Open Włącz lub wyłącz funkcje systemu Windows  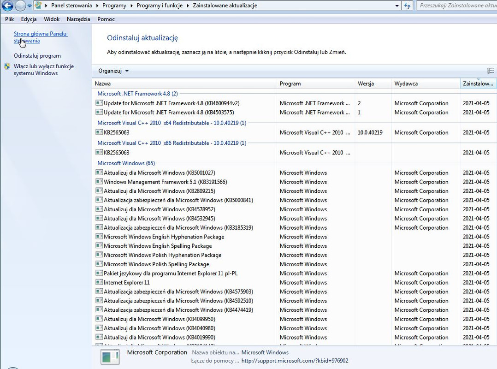(44, 70)
